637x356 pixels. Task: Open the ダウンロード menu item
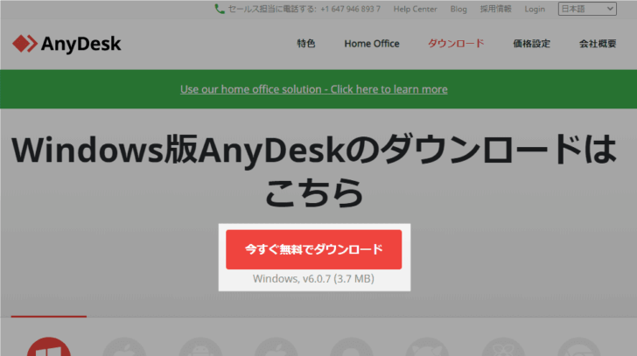(456, 44)
